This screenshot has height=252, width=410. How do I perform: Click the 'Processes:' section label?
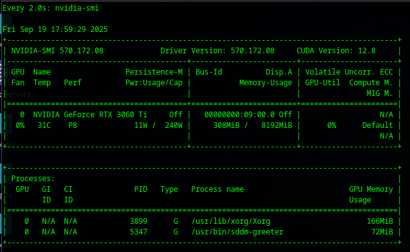(x=33, y=179)
